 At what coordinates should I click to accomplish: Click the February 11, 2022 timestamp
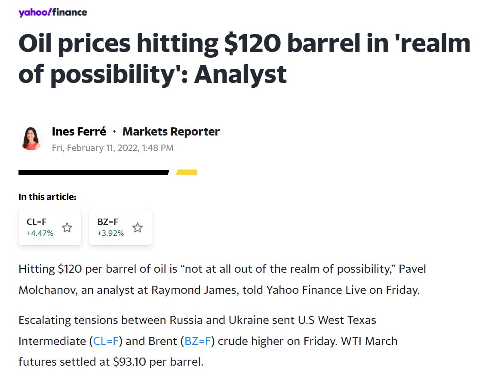click(x=113, y=148)
